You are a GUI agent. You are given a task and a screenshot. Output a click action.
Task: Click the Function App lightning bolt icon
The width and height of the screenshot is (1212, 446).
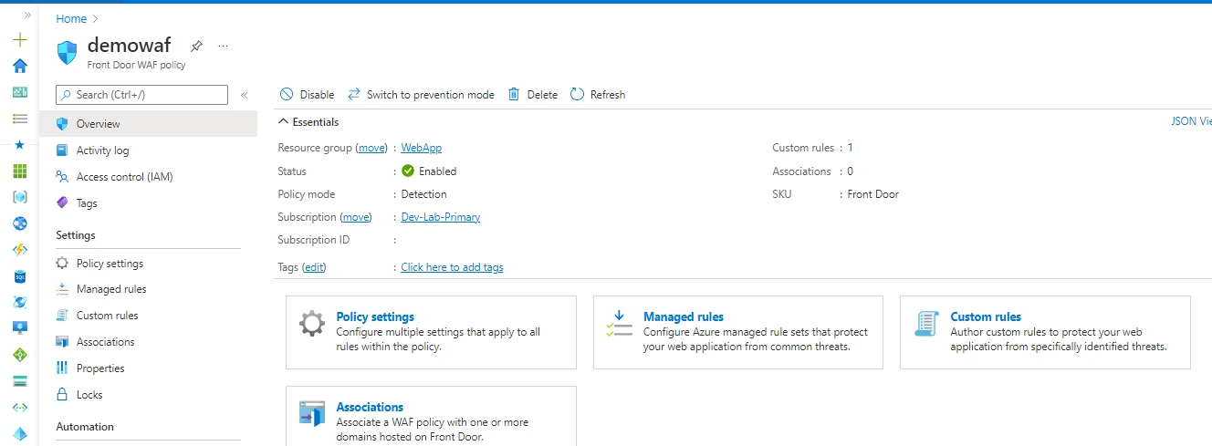click(x=20, y=250)
